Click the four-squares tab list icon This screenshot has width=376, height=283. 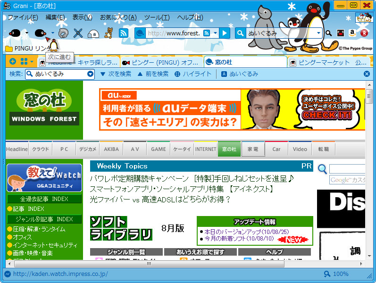(x=24, y=61)
